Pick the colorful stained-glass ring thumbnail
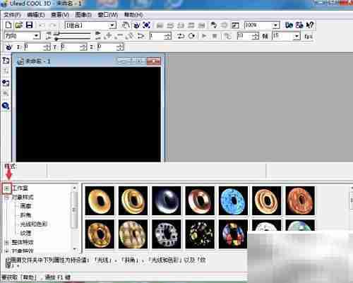 [x=233, y=234]
